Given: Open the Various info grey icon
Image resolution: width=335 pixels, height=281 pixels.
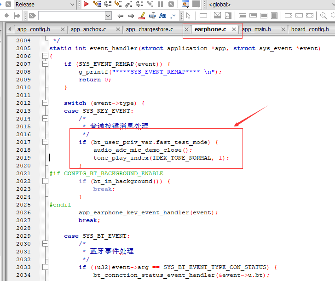Looking at the screenshot, I should 196,4.
